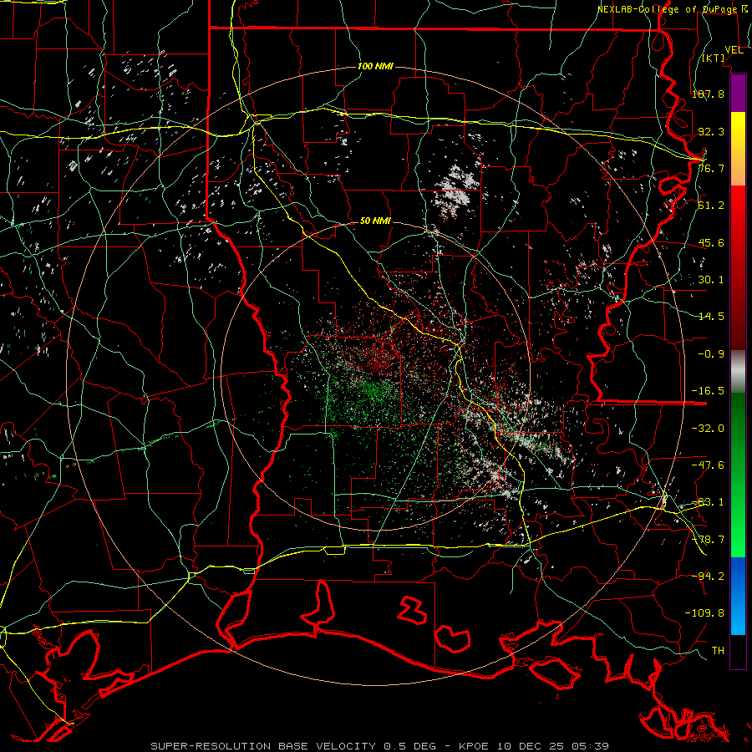
Task: Select the 92.3 legend value
Action: coord(711,131)
